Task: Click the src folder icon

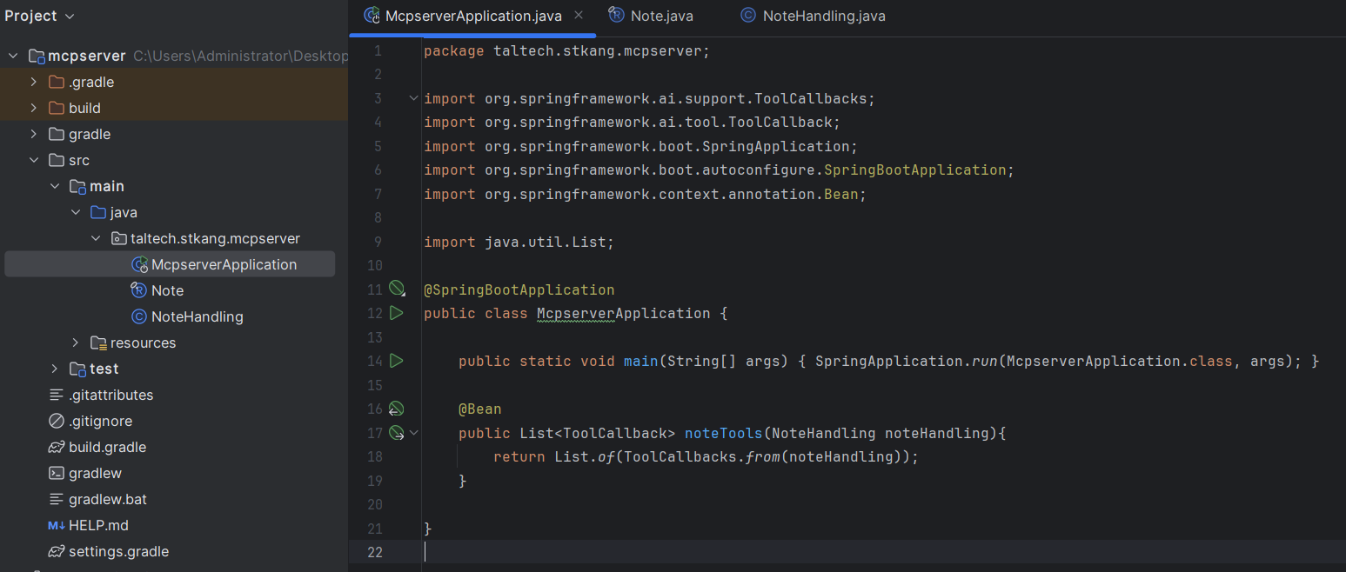Action: [x=57, y=160]
